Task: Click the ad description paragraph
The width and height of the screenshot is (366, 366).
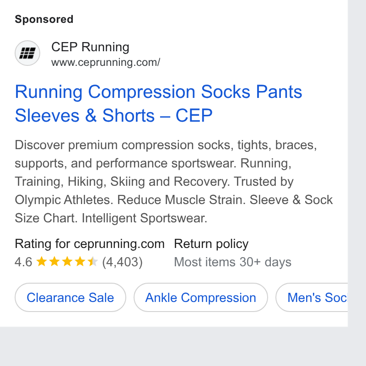Action: tap(174, 182)
